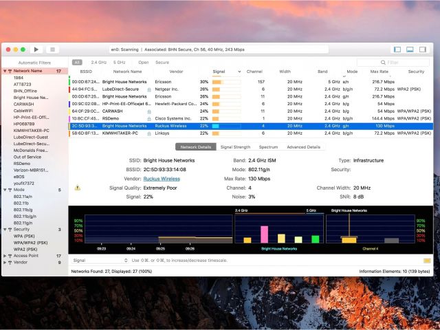
Task: Click the Filter search field
Action: point(402,62)
